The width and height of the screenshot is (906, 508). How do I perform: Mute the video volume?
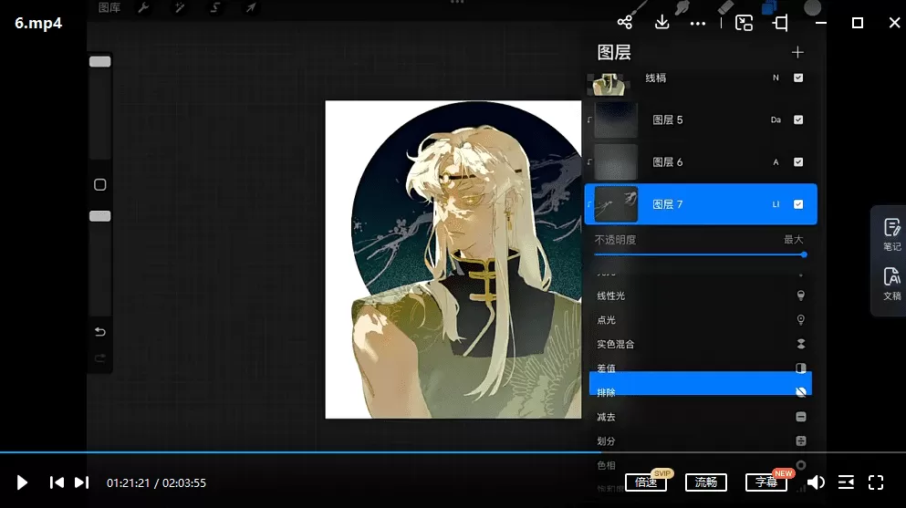click(817, 482)
